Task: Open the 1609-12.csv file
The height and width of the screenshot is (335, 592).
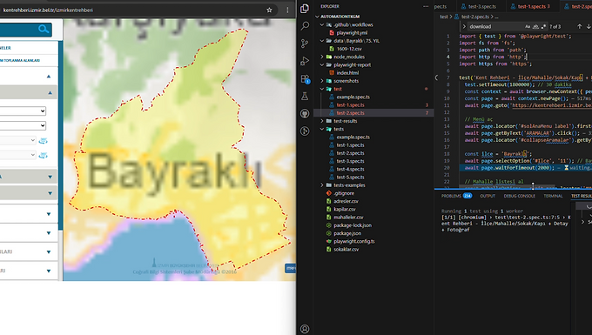Action: [x=349, y=49]
